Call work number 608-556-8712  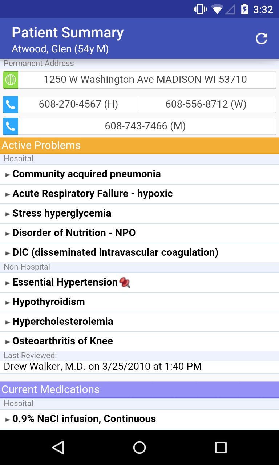pos(206,105)
